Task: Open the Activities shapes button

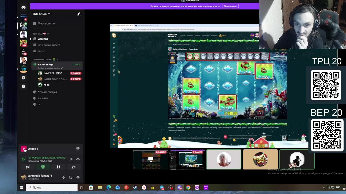Action: pyautogui.click(x=58, y=167)
